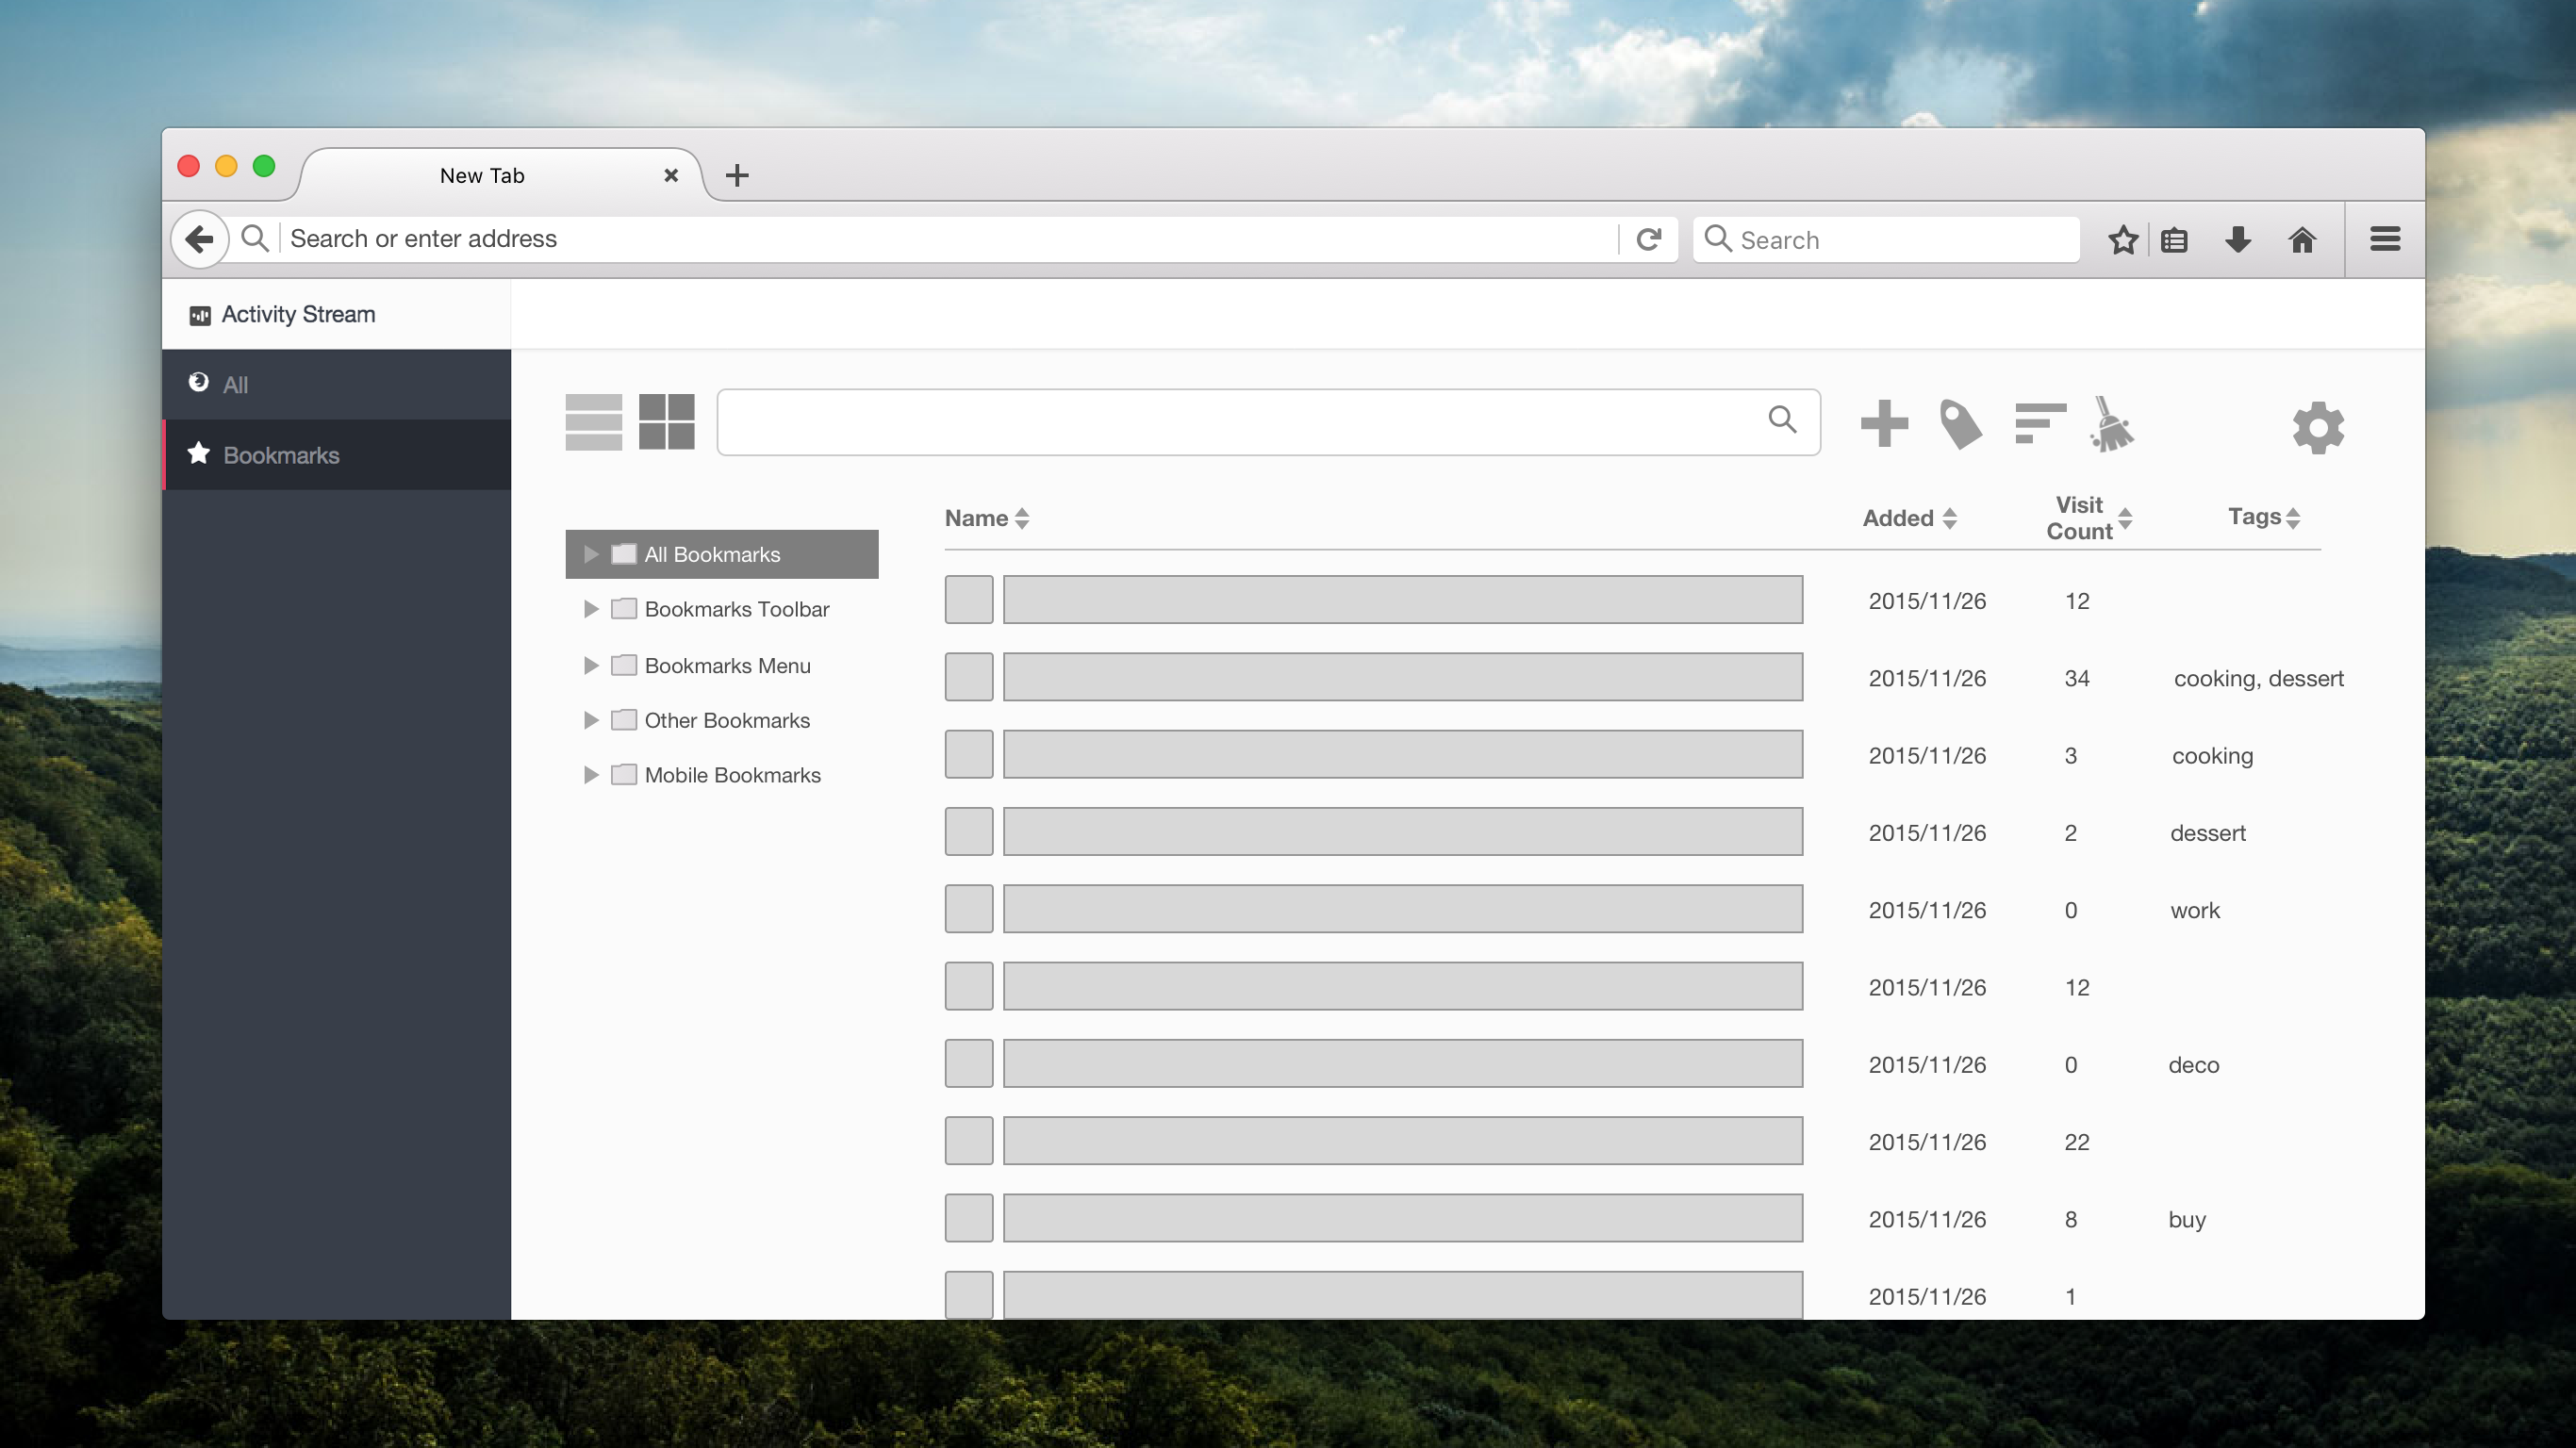The height and width of the screenshot is (1448, 2576).
Task: Click the bookmarks search input field
Action: click(1240, 422)
